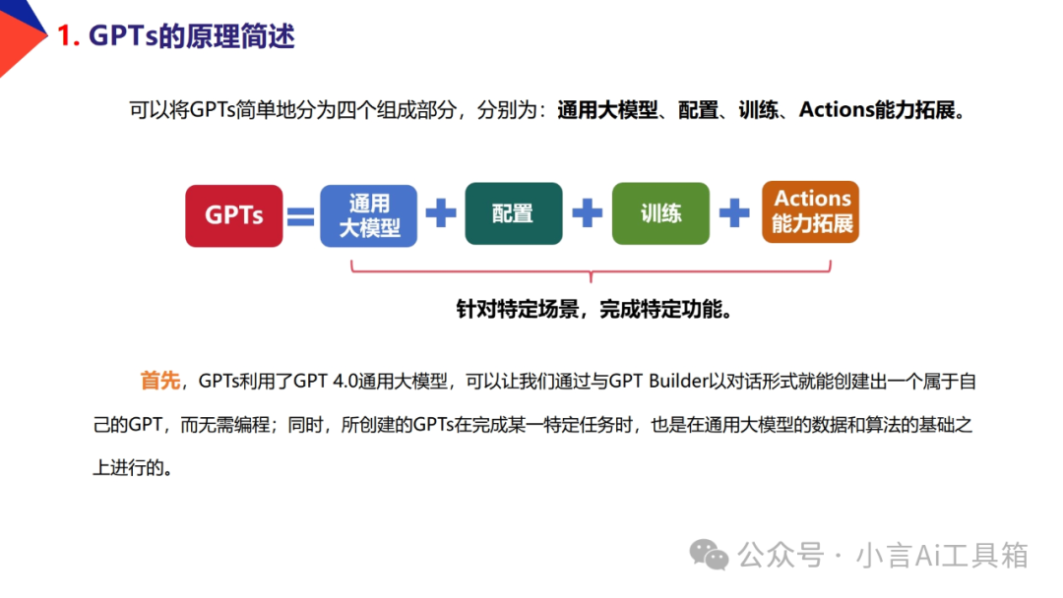Click the plus sign before Actions 能力拓展
The width and height of the screenshot is (1063, 598).
pos(734,213)
